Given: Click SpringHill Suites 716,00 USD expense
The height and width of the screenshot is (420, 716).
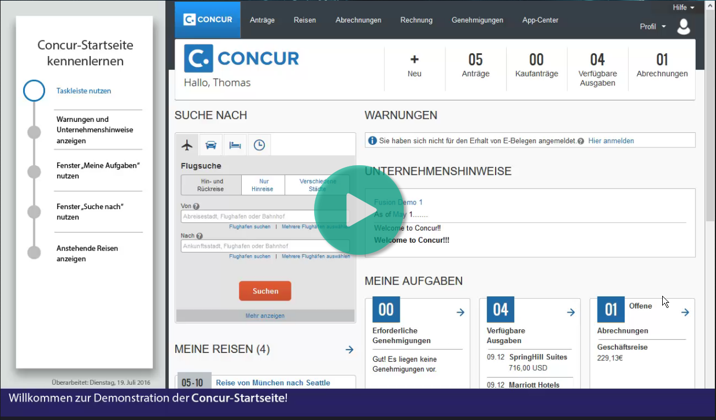Looking at the screenshot, I should 529,362.
